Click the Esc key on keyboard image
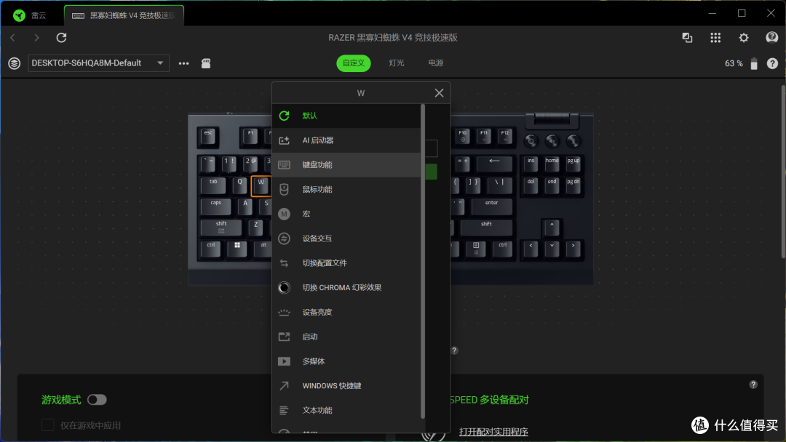786x442 pixels. pyautogui.click(x=208, y=136)
